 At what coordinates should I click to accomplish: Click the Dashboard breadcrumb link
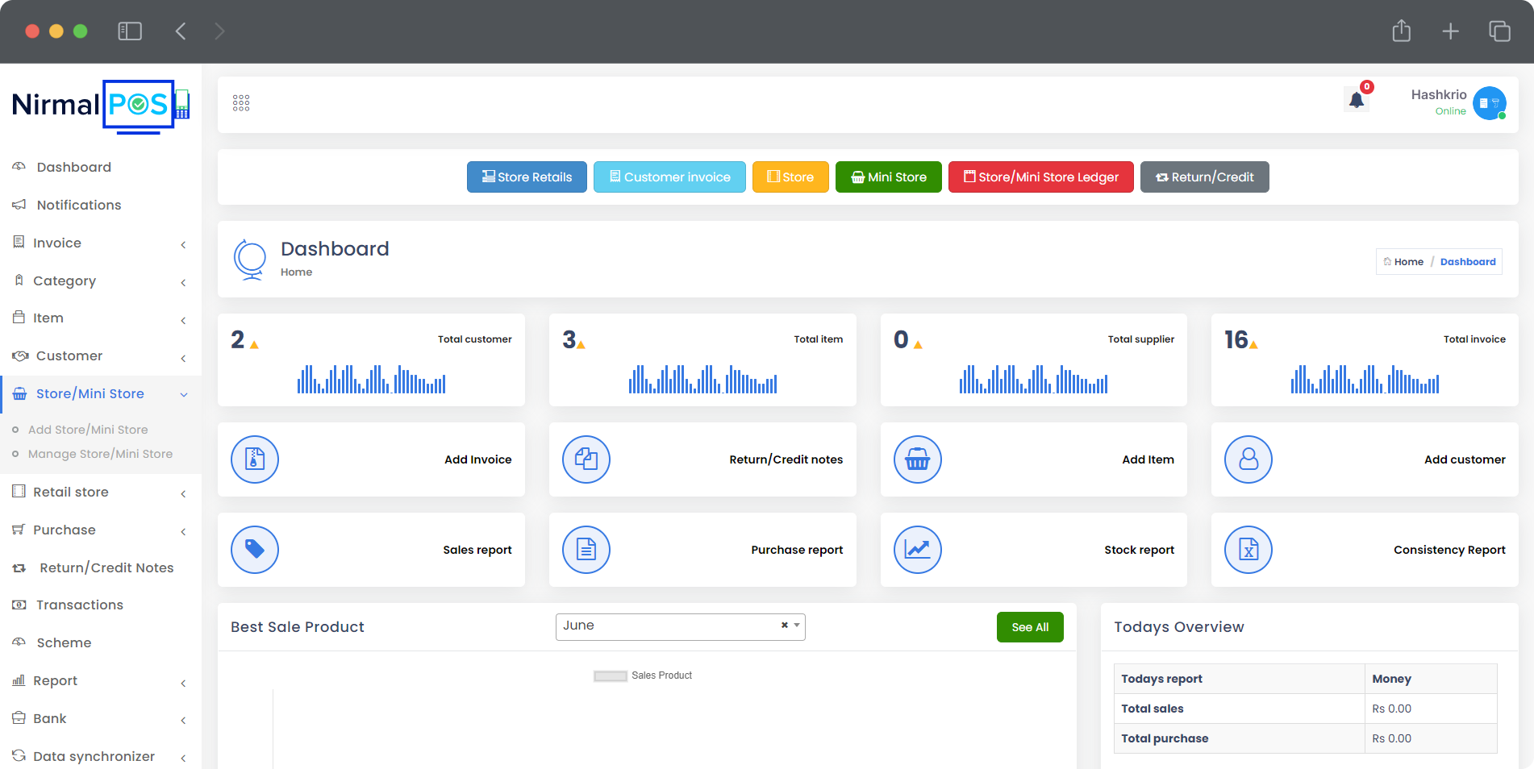point(1468,262)
